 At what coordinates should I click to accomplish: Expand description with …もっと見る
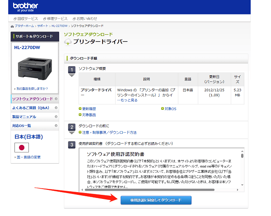point(127,100)
